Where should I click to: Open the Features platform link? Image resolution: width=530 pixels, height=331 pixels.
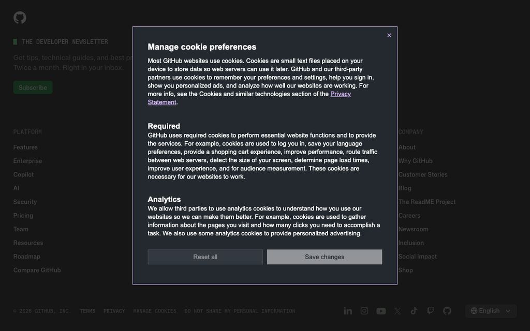(25, 147)
